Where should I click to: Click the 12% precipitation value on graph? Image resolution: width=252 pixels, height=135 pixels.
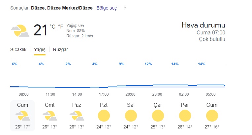click(x=148, y=64)
